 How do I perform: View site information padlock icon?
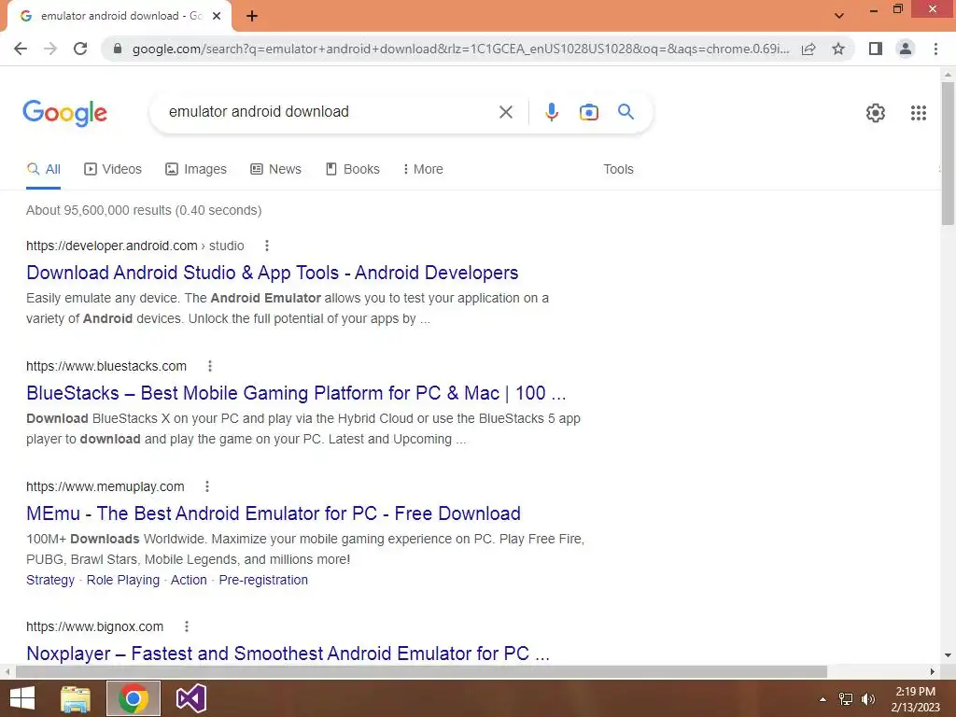coord(118,49)
